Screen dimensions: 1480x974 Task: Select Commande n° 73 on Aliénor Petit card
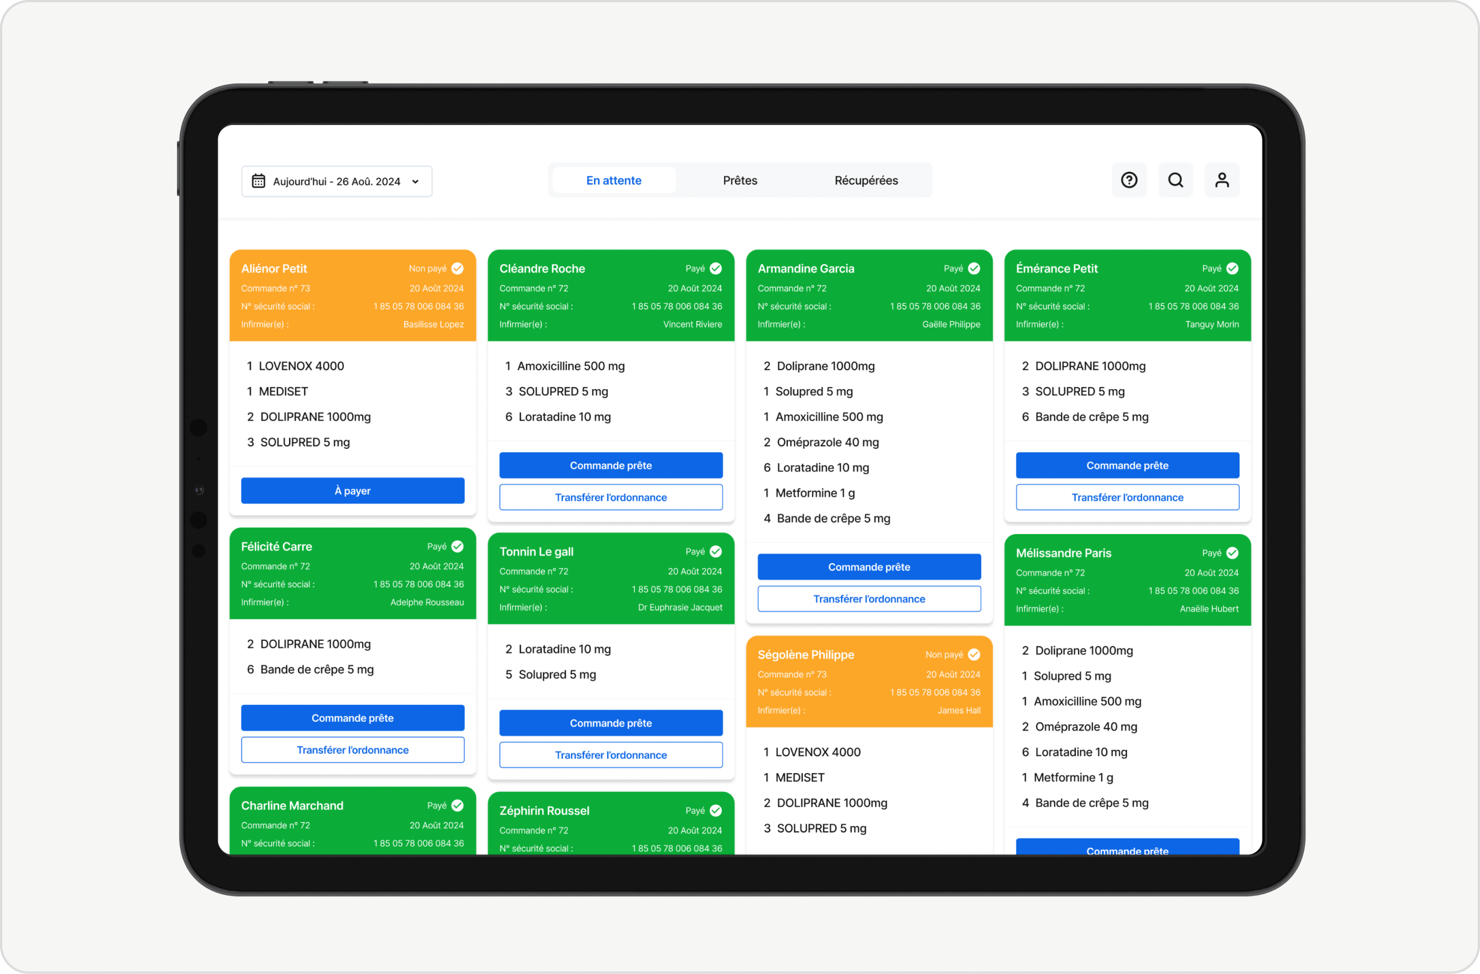click(x=275, y=289)
